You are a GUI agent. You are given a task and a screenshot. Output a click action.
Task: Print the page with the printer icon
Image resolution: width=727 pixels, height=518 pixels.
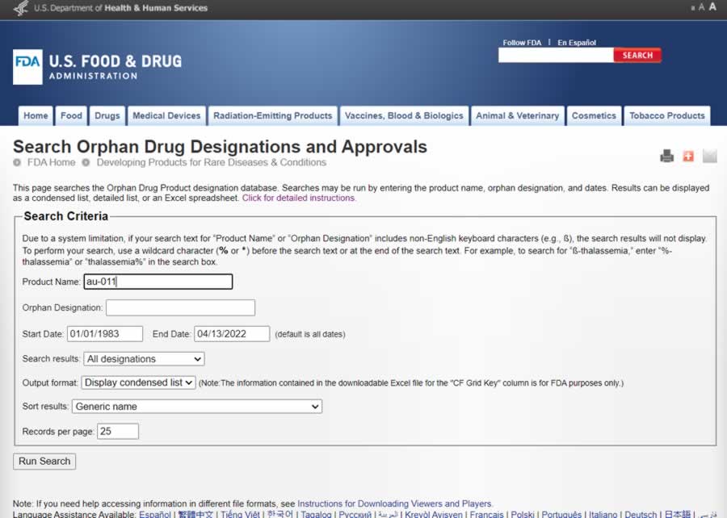click(666, 156)
